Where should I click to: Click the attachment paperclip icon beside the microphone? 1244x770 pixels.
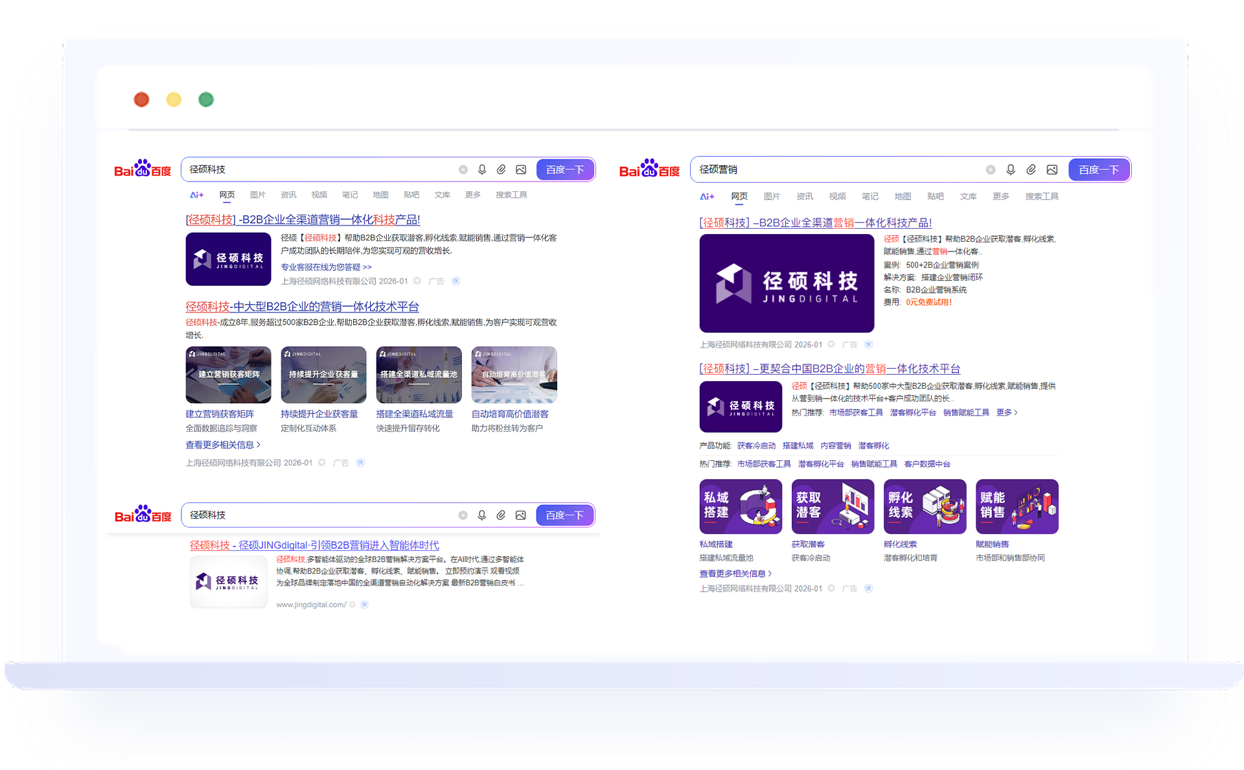click(x=501, y=169)
